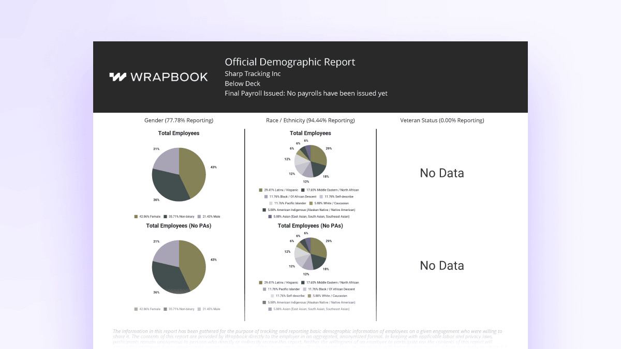Click the 21% label on the top Gender pie
Screen dimensions: 621x349
(156, 148)
